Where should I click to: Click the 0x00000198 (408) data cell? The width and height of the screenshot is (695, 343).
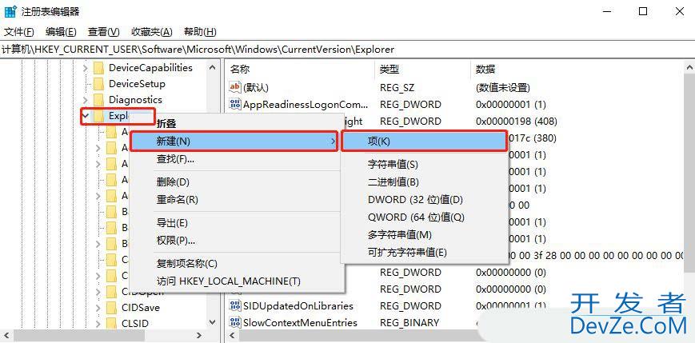[x=517, y=122]
